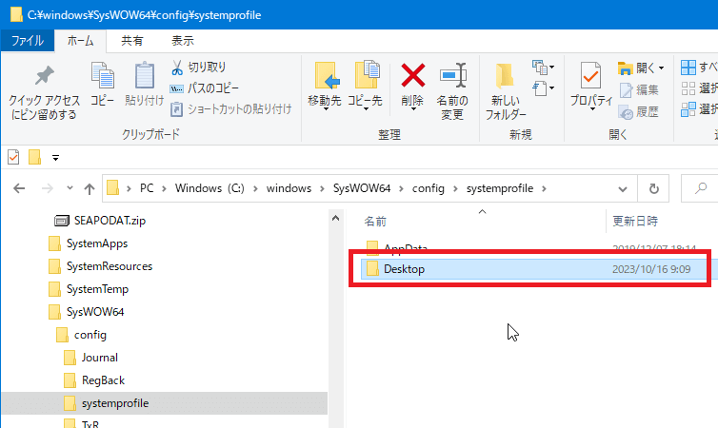Click the Up one level arrow button
This screenshot has width=718, height=428.
tap(90, 188)
